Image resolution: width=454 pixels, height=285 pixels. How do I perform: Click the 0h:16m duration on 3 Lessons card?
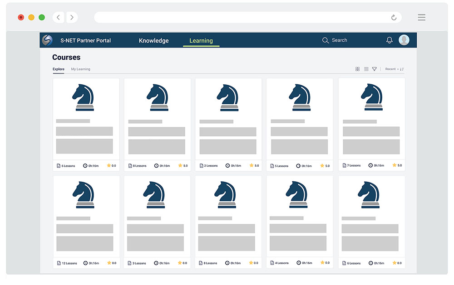pyautogui.click(x=164, y=263)
